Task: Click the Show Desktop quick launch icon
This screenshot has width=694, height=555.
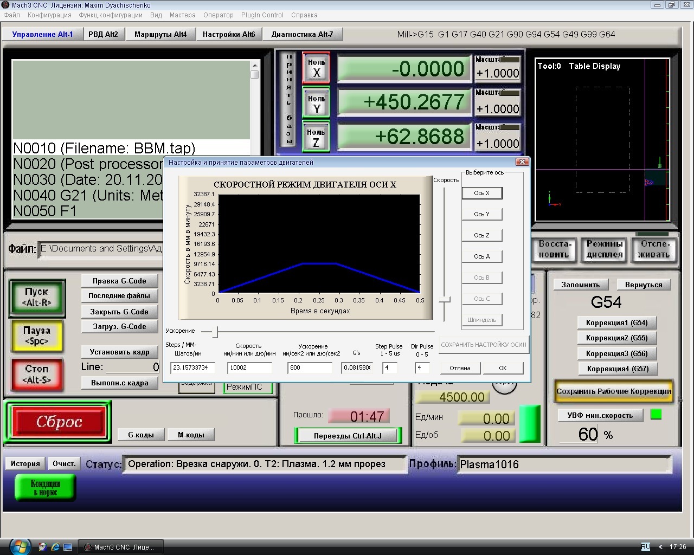Action: point(68,547)
